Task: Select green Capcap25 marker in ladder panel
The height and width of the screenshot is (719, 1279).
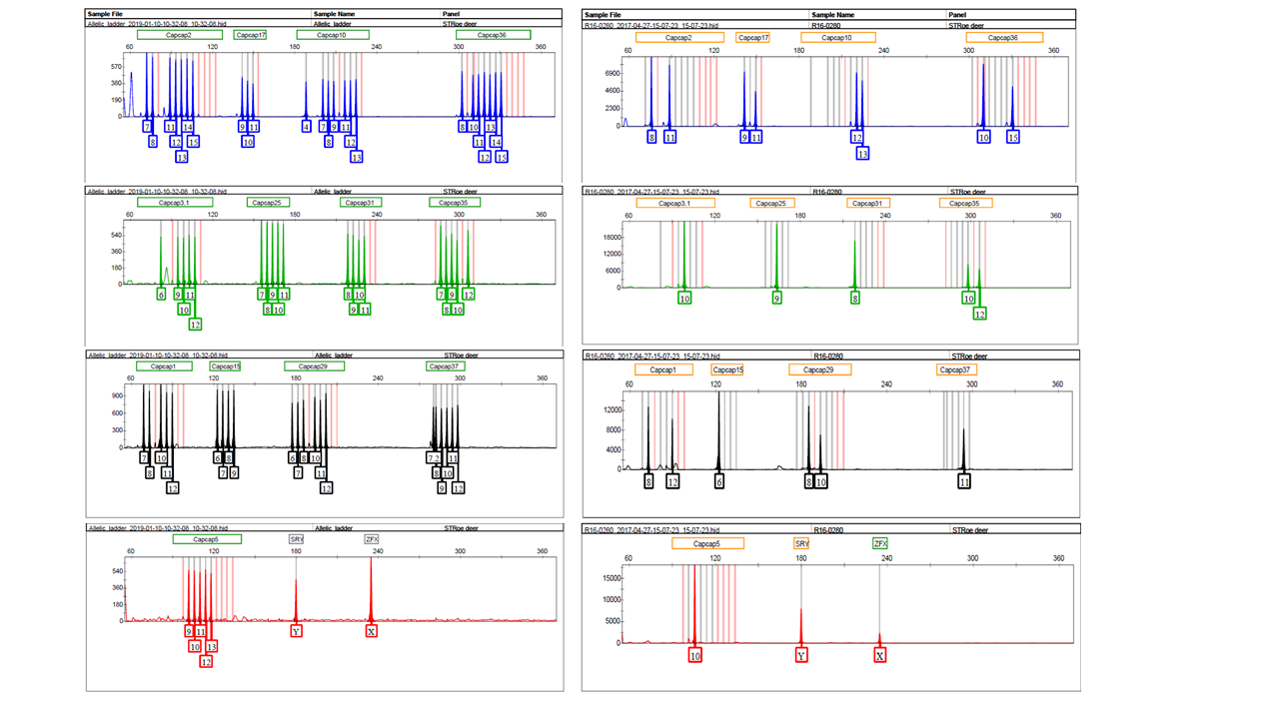Action: click(268, 203)
